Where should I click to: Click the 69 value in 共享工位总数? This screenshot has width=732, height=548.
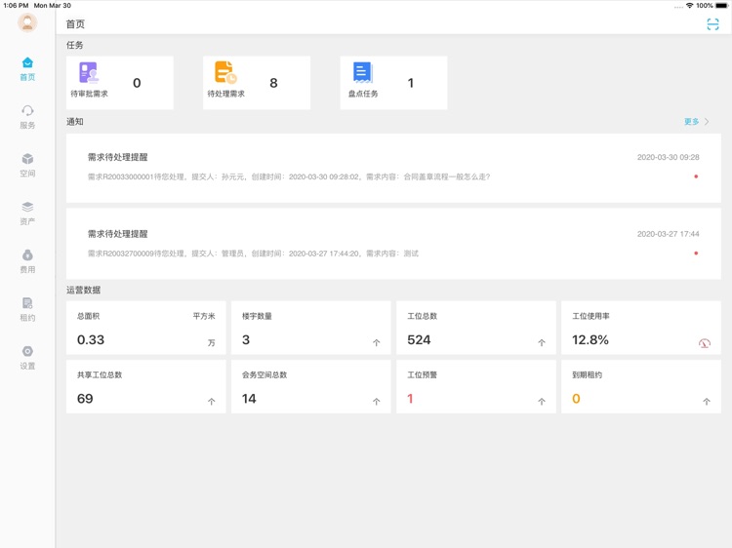pos(85,399)
